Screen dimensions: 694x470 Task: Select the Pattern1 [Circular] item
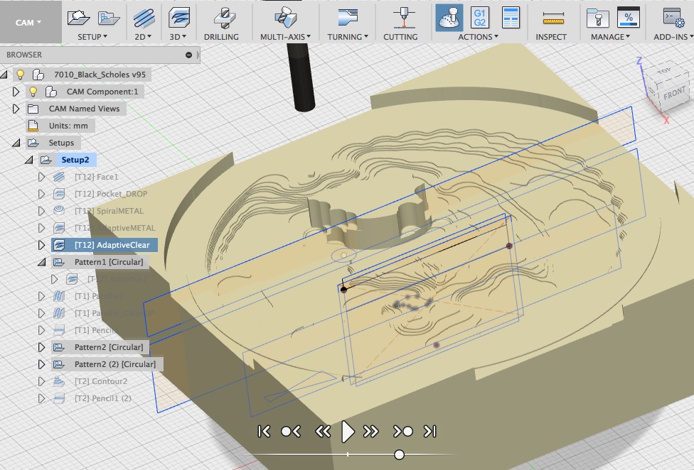pyautogui.click(x=109, y=262)
